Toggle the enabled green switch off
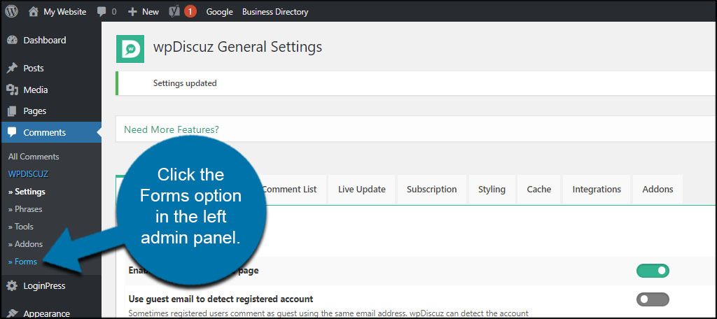 point(653,271)
